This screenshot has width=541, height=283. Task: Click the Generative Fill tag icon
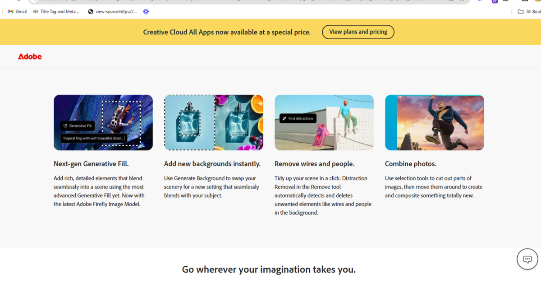point(65,126)
